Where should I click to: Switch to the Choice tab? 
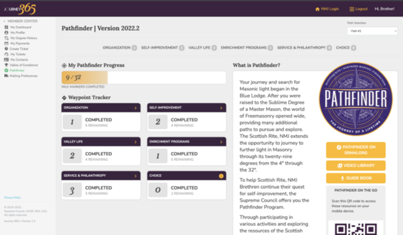[x=346, y=48]
